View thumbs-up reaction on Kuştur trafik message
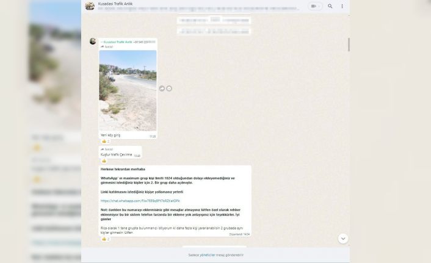The height and width of the screenshot is (263, 431). pyautogui.click(x=104, y=160)
